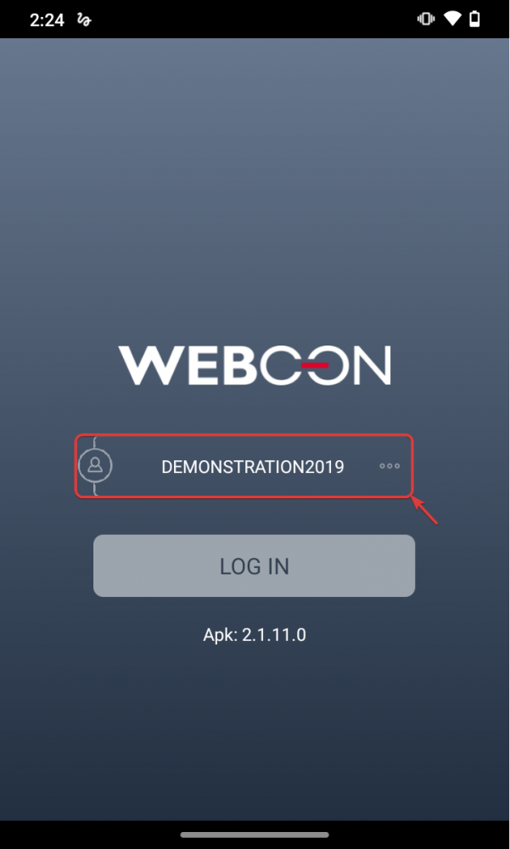Tap the squiggle notification icon next to clock
The image size is (510, 849).
pyautogui.click(x=85, y=20)
